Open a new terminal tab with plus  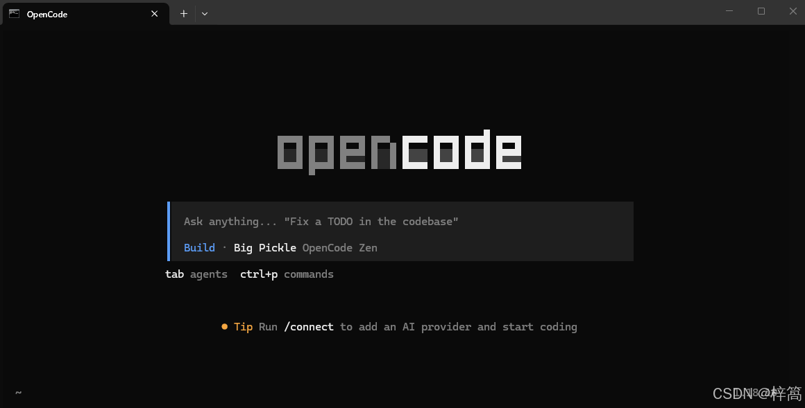(183, 14)
